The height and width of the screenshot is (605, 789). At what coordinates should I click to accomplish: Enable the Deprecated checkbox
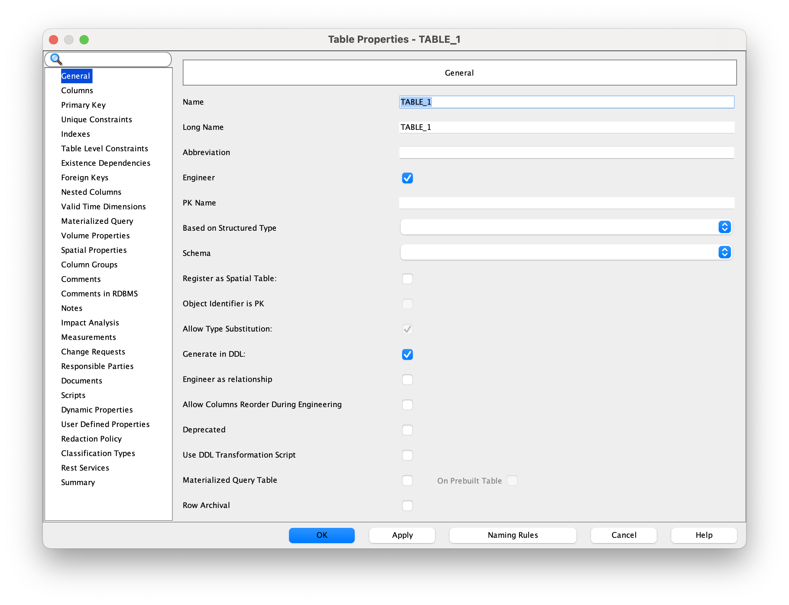[x=407, y=430]
